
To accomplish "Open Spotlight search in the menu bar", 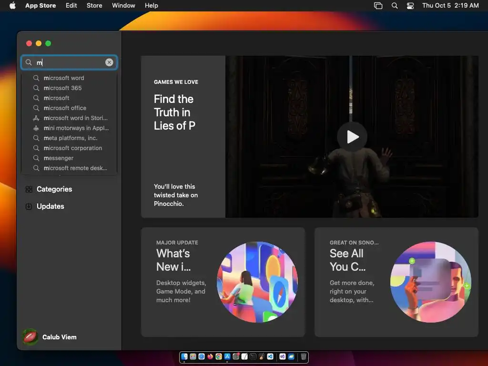I will pyautogui.click(x=394, y=6).
